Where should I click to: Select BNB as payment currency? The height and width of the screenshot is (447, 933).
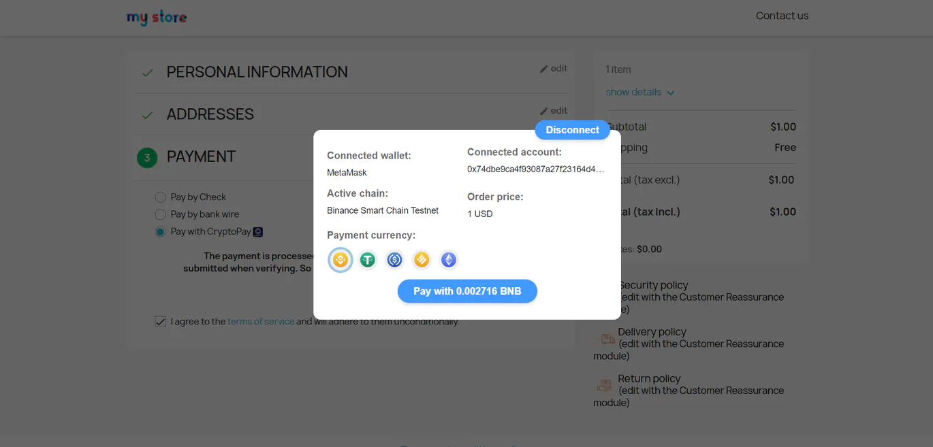coord(341,260)
